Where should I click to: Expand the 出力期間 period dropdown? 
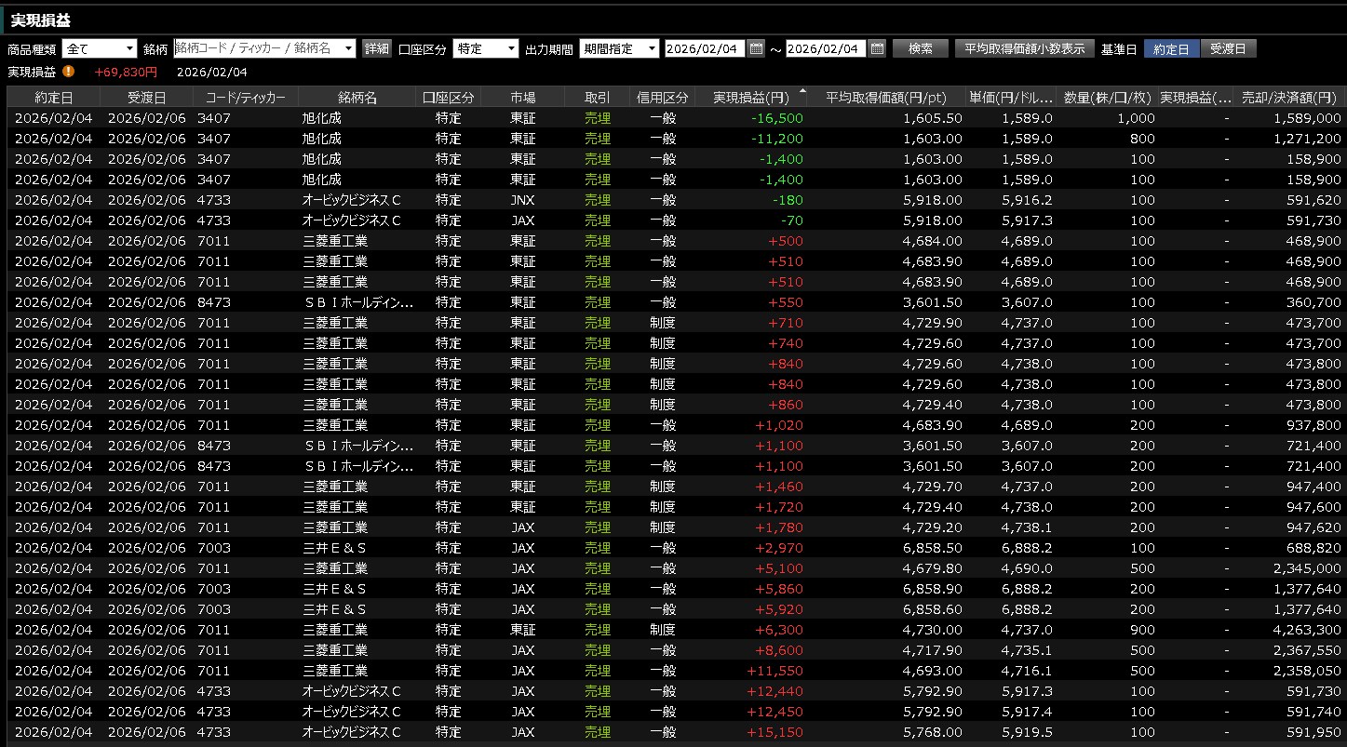tap(651, 49)
